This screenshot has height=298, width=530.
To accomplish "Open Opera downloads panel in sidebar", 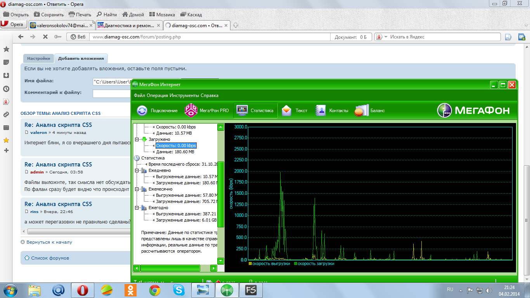I will tap(6, 75).
